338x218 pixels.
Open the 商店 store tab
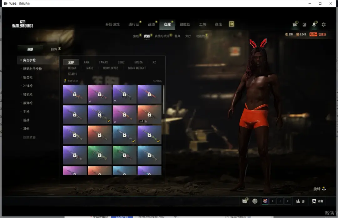[x=218, y=24]
